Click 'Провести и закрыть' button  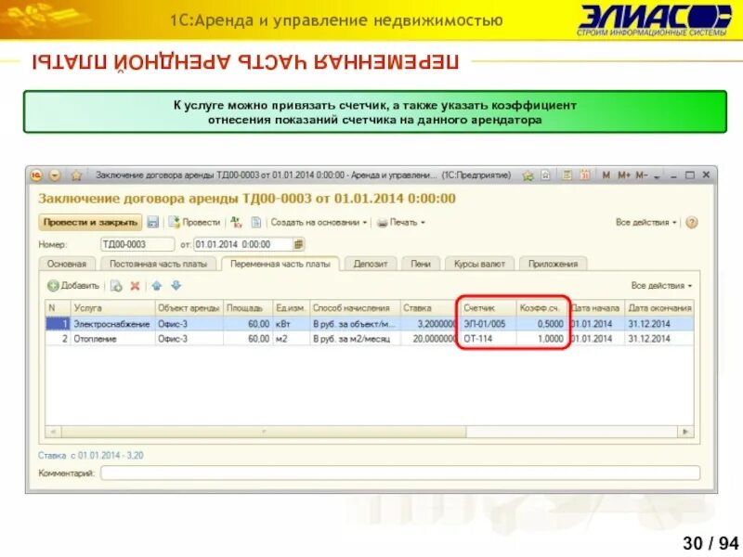point(90,222)
